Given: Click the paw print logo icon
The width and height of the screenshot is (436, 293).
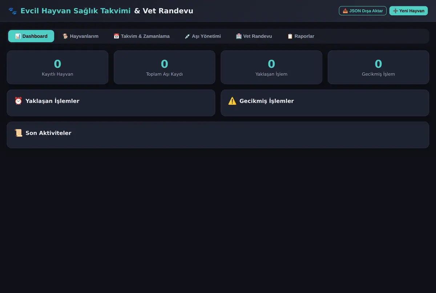Looking at the screenshot, I should (13, 11).
